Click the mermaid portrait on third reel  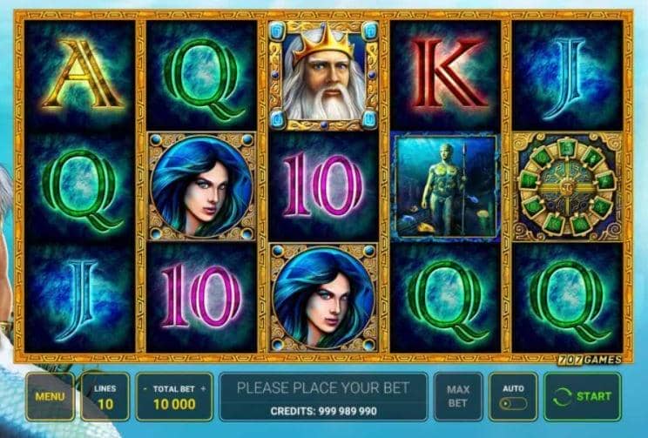coord(323,297)
